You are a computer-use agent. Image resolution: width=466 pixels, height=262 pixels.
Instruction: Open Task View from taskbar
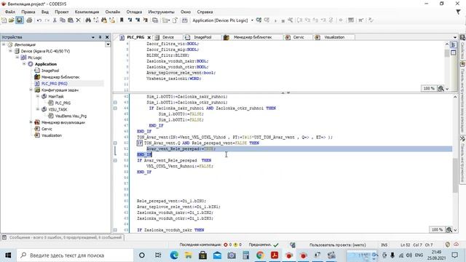coord(158,255)
